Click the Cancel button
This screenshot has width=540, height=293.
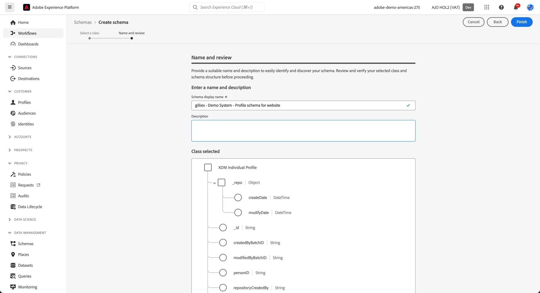tap(473, 22)
